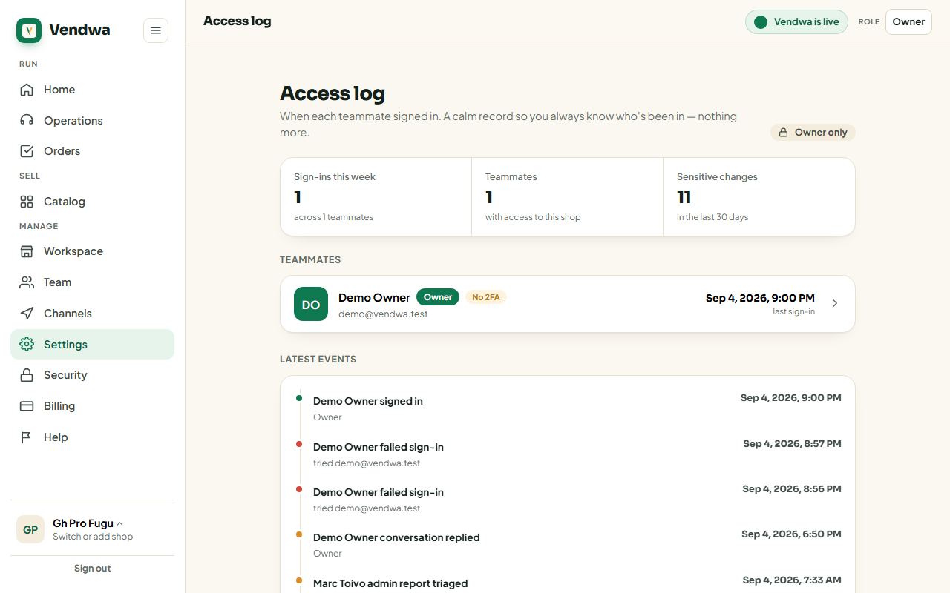Navigate to the Catalog section
950x593 pixels.
tap(92, 202)
